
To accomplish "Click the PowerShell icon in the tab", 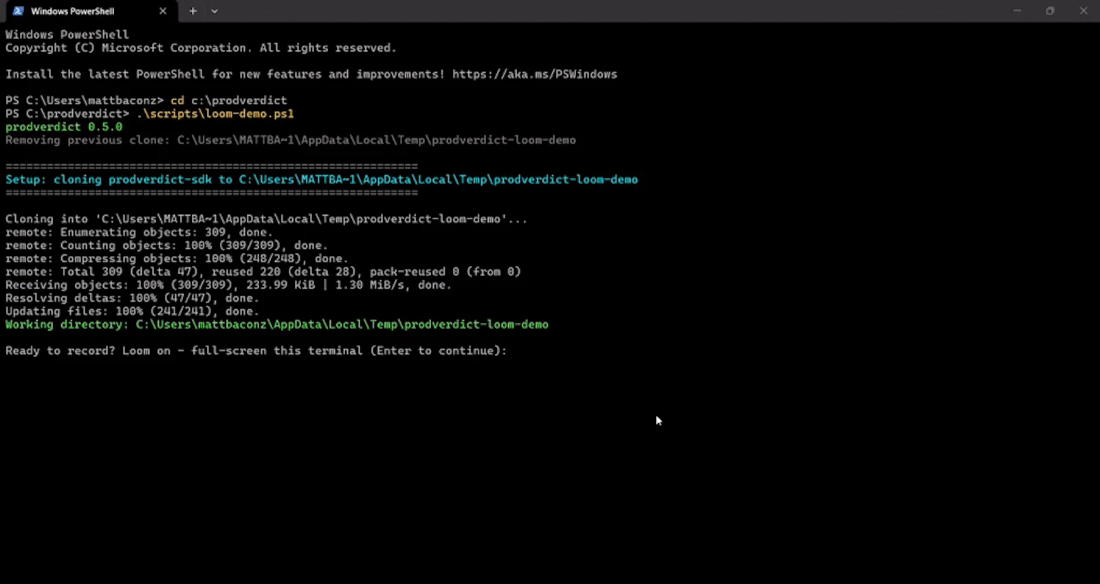I will click(x=19, y=11).
